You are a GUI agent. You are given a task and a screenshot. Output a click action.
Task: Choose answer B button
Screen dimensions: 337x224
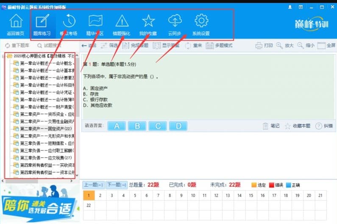(x=137, y=126)
